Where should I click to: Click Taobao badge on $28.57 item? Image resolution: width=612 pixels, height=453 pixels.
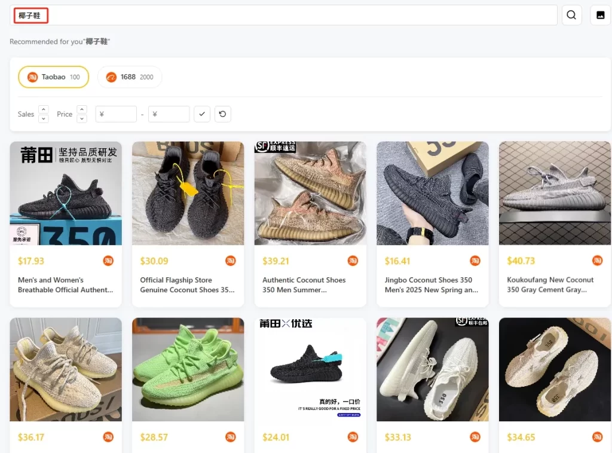click(231, 437)
